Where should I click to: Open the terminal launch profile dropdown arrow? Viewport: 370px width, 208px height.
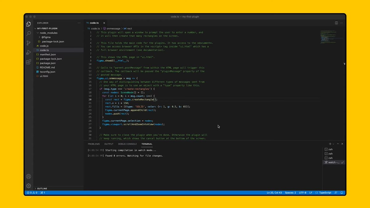coord(333,144)
